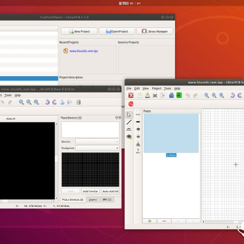Click the Auto-Add All button
This screenshot has width=244, height=244.
110,191
